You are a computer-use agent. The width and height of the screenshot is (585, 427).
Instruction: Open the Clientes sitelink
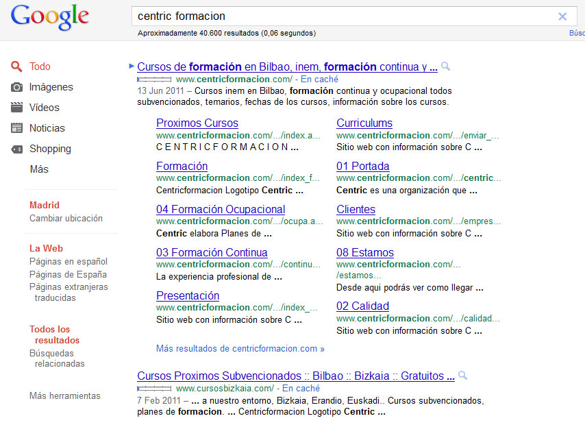click(x=356, y=210)
